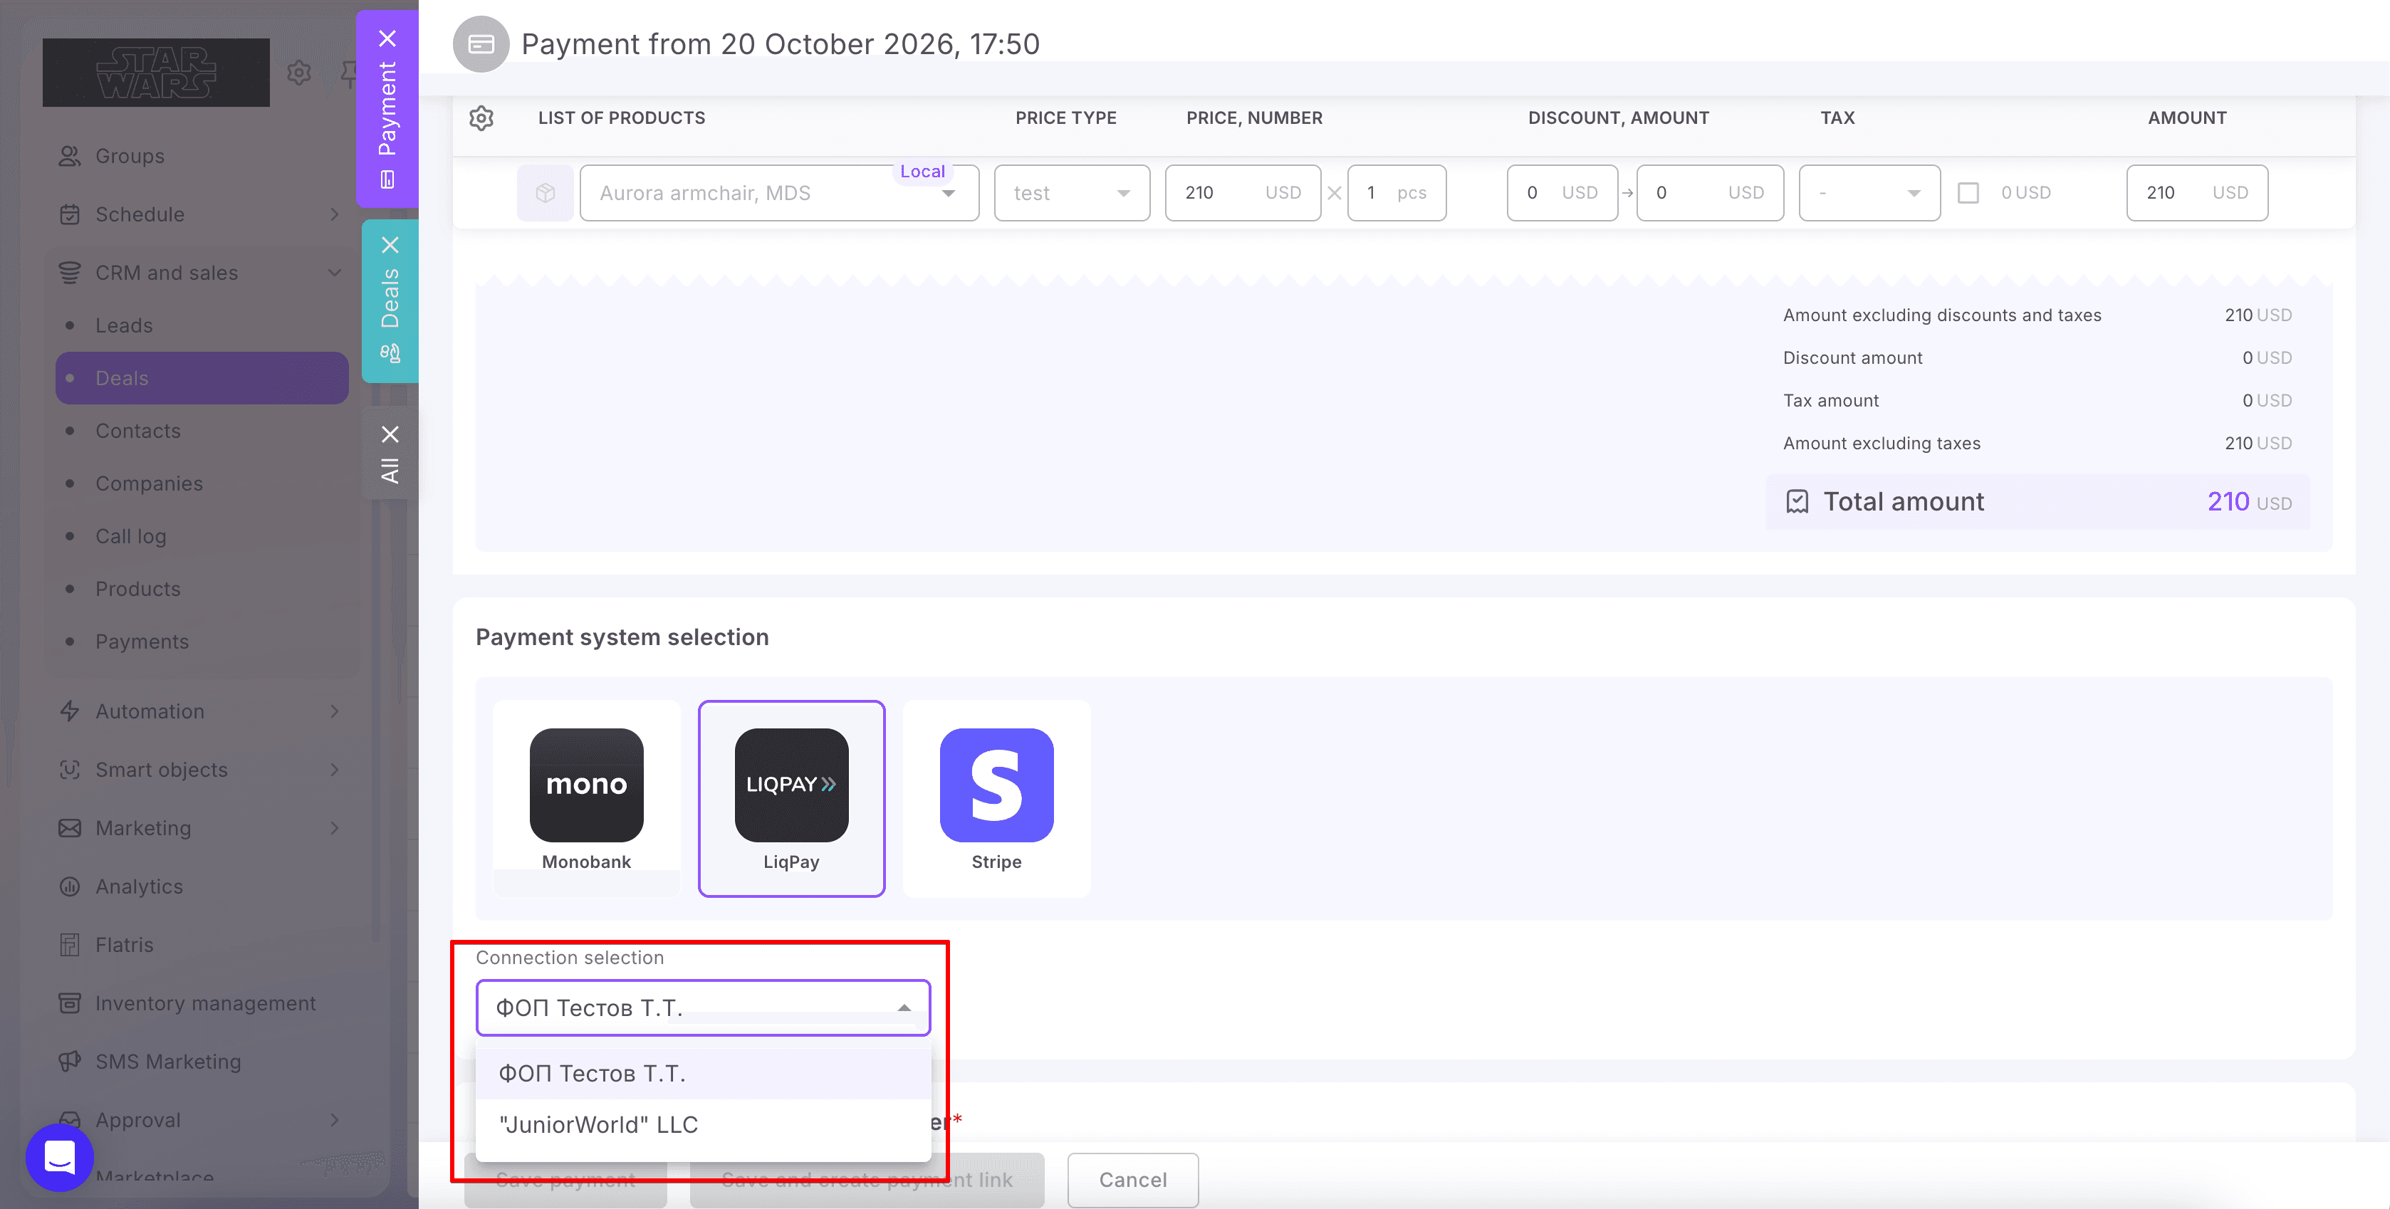This screenshot has width=2390, height=1209.
Task: Open the tax selection dropdown
Action: coord(1869,193)
